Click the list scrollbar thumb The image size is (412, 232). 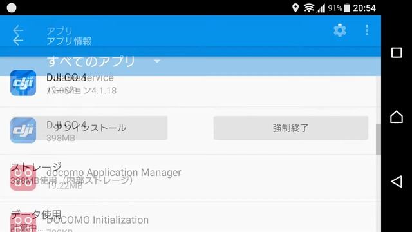pyautogui.click(x=379, y=139)
